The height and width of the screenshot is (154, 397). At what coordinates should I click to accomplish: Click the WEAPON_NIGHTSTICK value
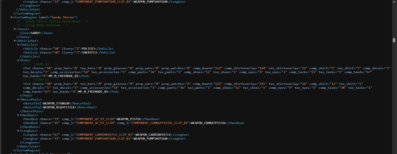(x=59, y=107)
